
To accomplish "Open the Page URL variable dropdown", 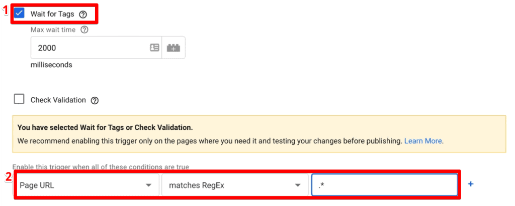I will 87,185.
